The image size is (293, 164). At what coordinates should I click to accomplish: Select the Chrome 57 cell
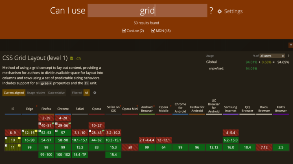[63, 133]
